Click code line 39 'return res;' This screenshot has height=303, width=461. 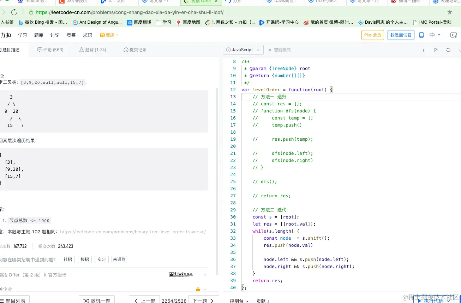pos(268,281)
